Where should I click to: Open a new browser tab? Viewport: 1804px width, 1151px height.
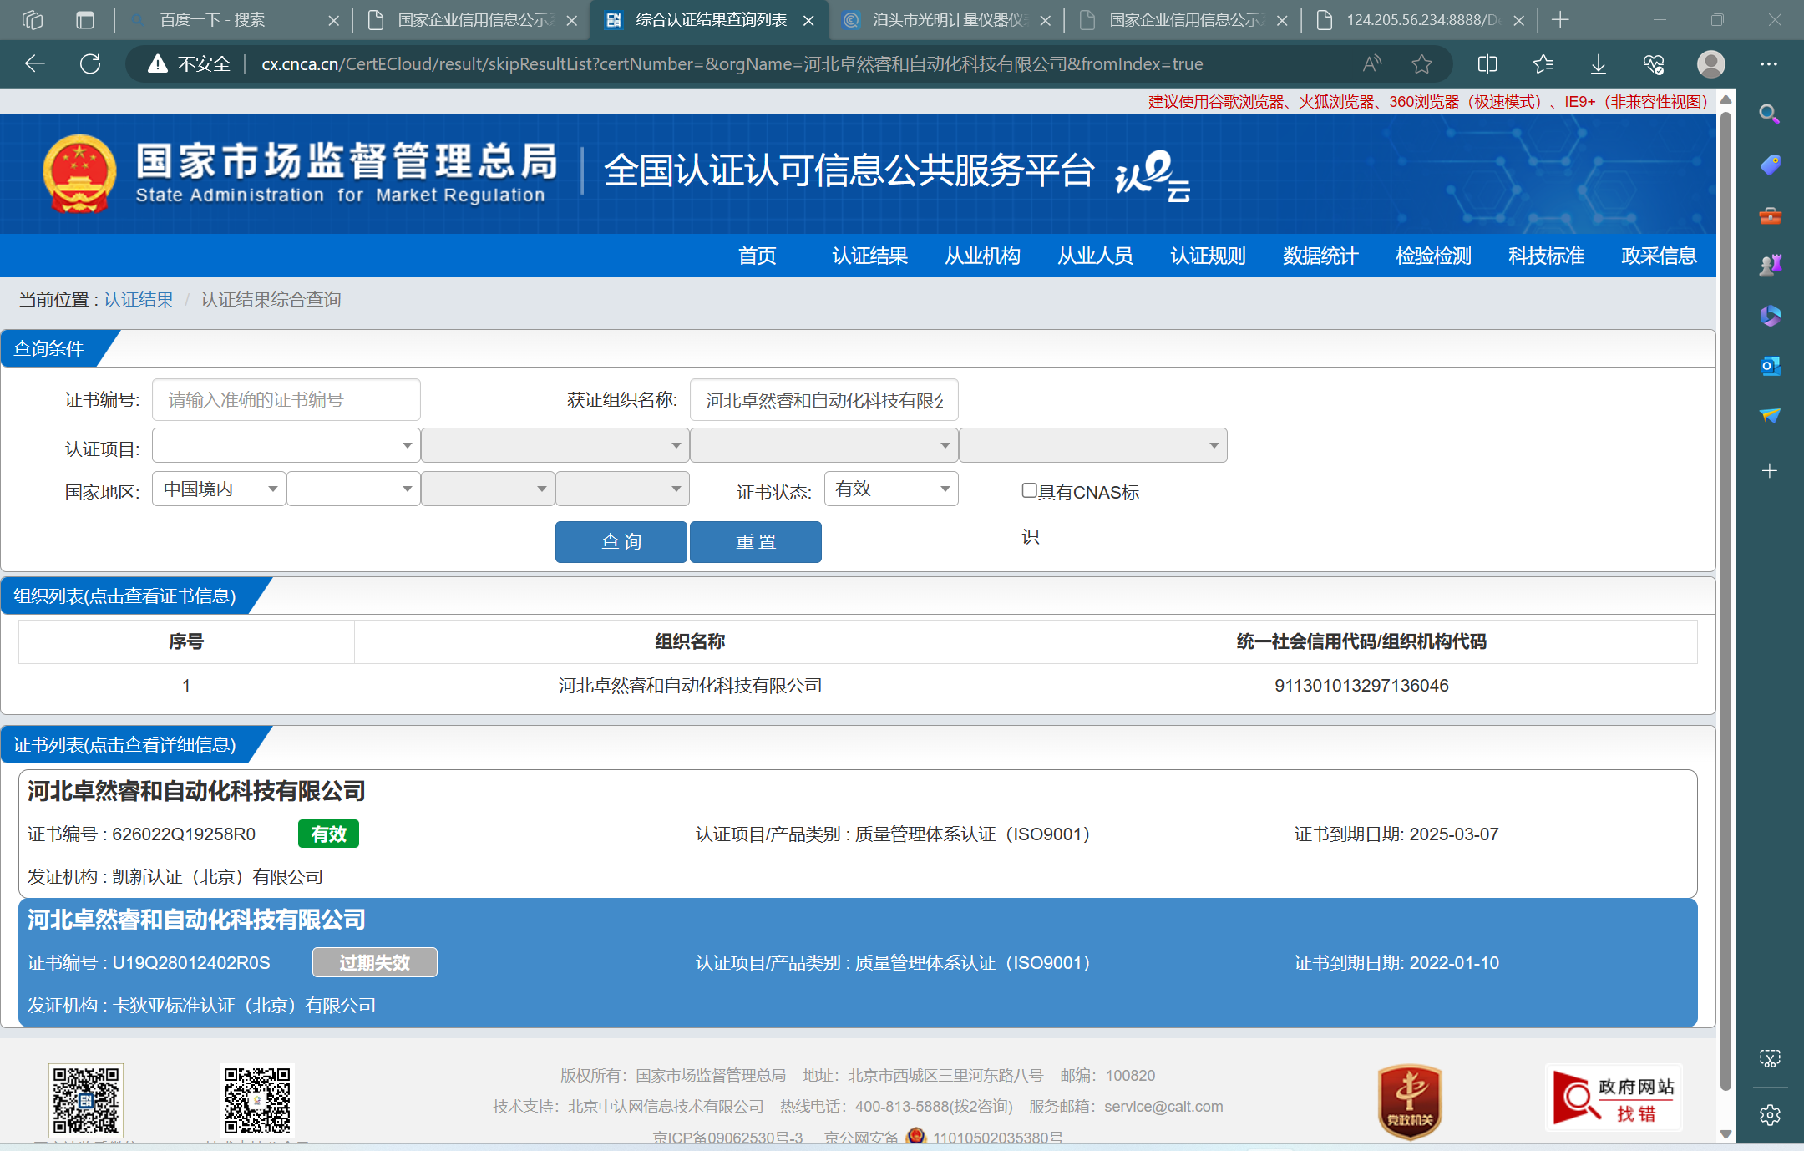[1559, 20]
